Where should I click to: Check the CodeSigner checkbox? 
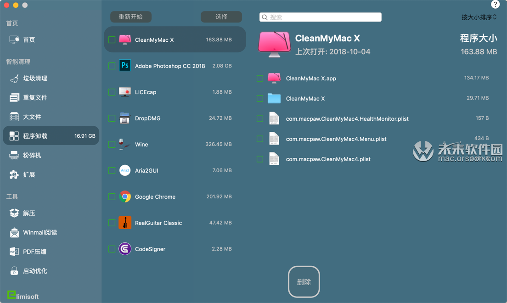[112, 249]
